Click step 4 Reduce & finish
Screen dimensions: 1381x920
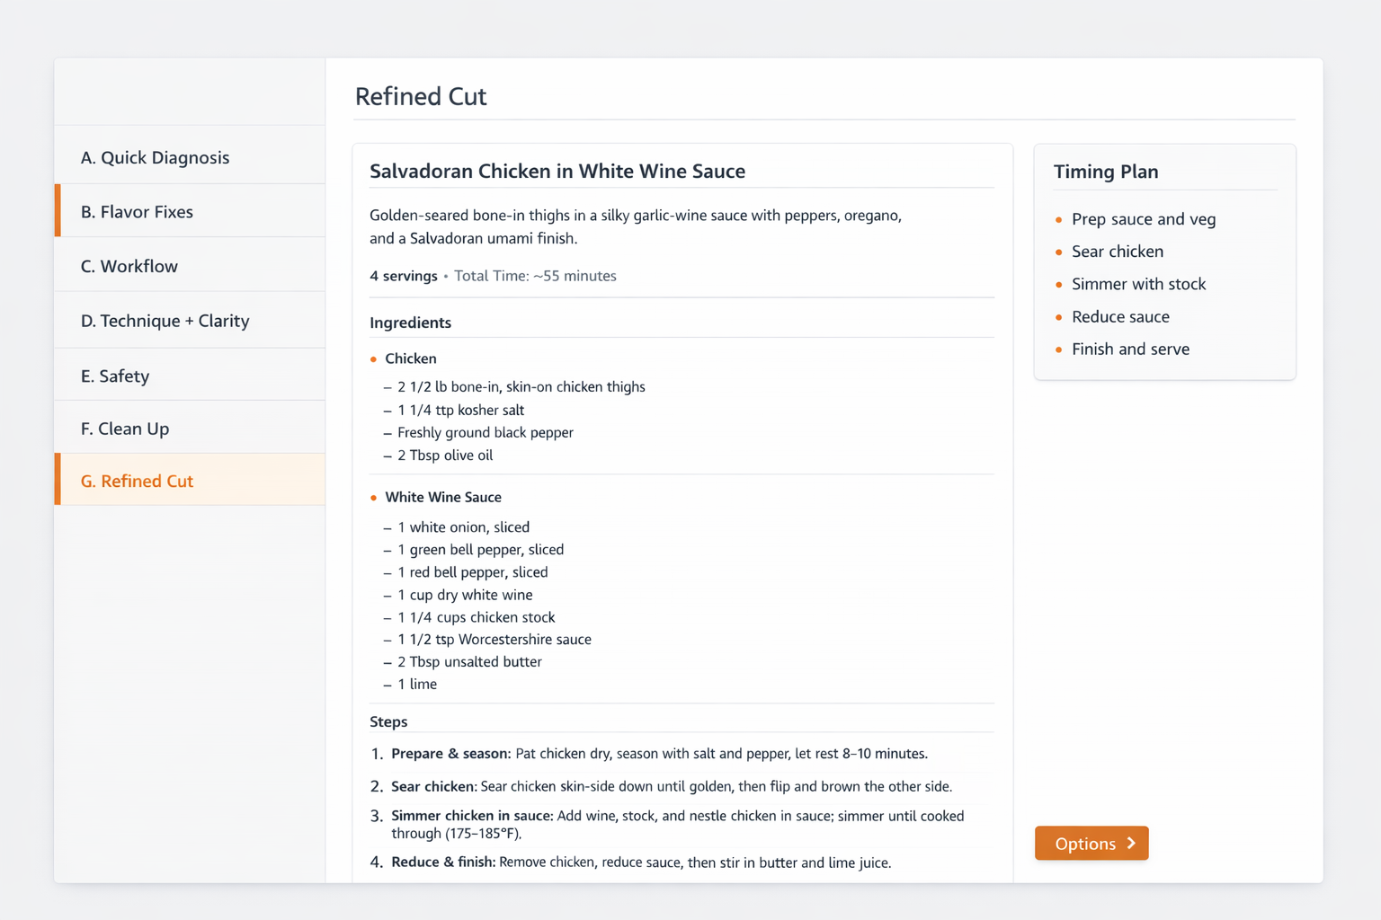pos(640,862)
